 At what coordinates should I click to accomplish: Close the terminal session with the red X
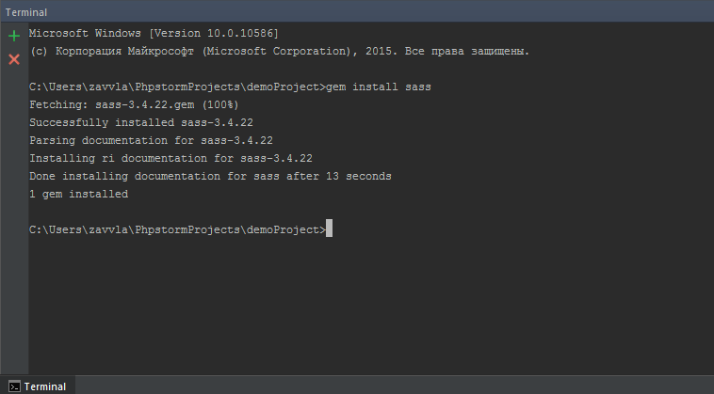pos(14,59)
